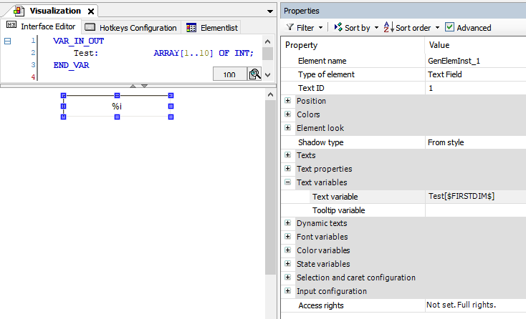Close the Visualization tab with its X
Screen dimensions: 526x319
90,11
